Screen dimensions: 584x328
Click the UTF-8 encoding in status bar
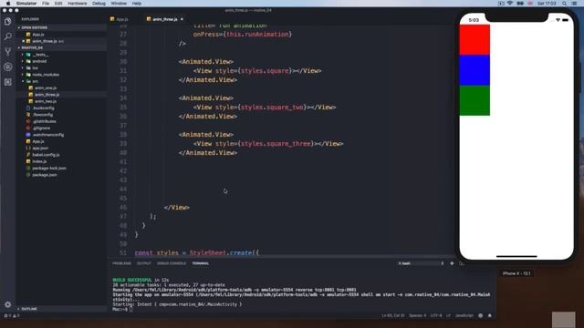[x=436, y=316]
